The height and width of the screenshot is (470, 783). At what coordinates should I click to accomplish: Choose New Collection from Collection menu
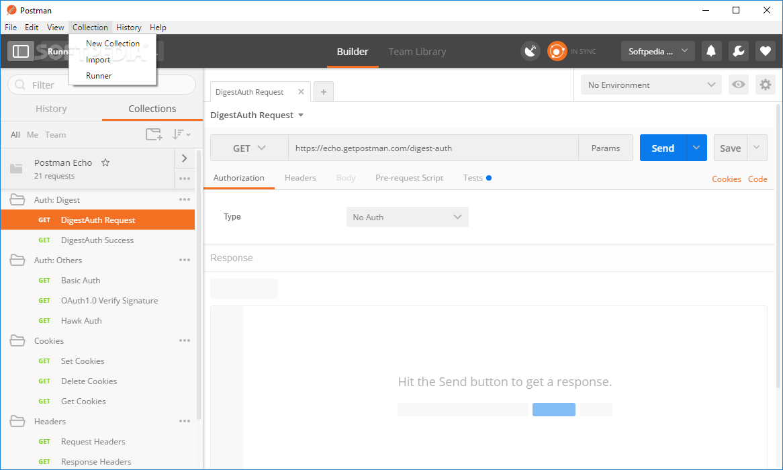113,44
